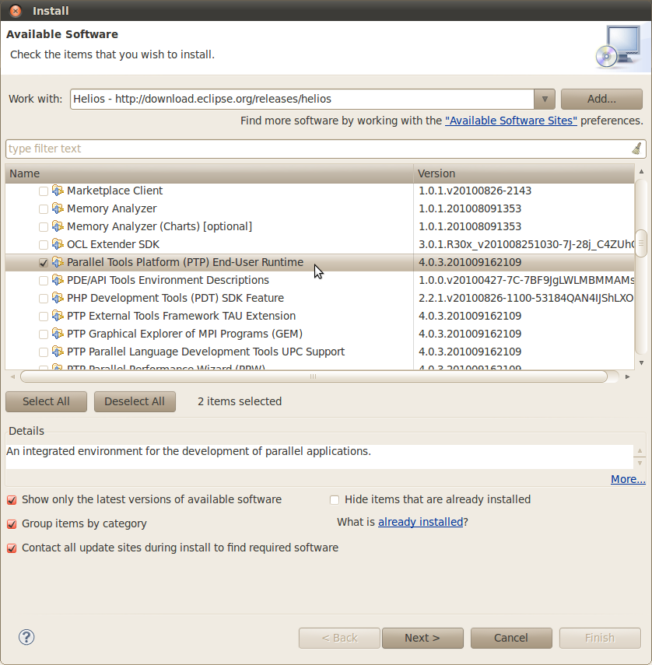The height and width of the screenshot is (665, 652).
Task: Open the More... details link
Action: click(x=628, y=479)
